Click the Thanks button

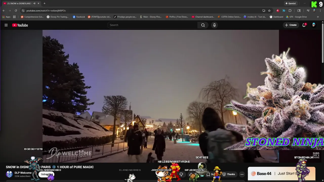click(229, 174)
